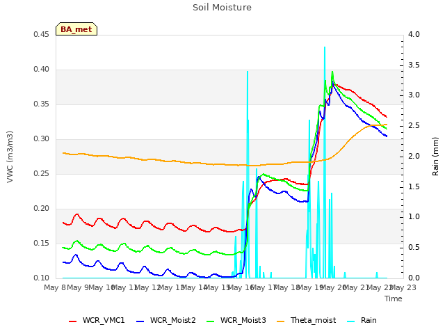The width and height of the screenshot is (445, 334).
Task: Click the green WCR_Moist3 legend color marker
Action: [x=210, y=321]
